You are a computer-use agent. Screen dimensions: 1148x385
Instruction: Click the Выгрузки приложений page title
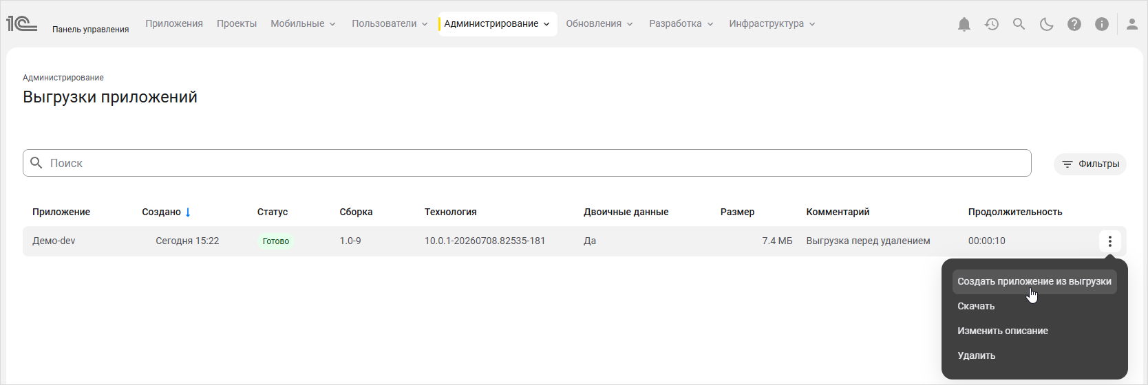[110, 97]
